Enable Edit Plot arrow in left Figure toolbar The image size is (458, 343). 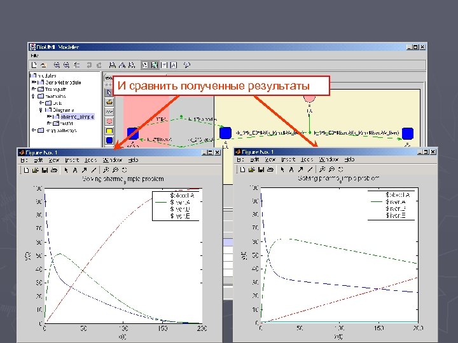66,170
